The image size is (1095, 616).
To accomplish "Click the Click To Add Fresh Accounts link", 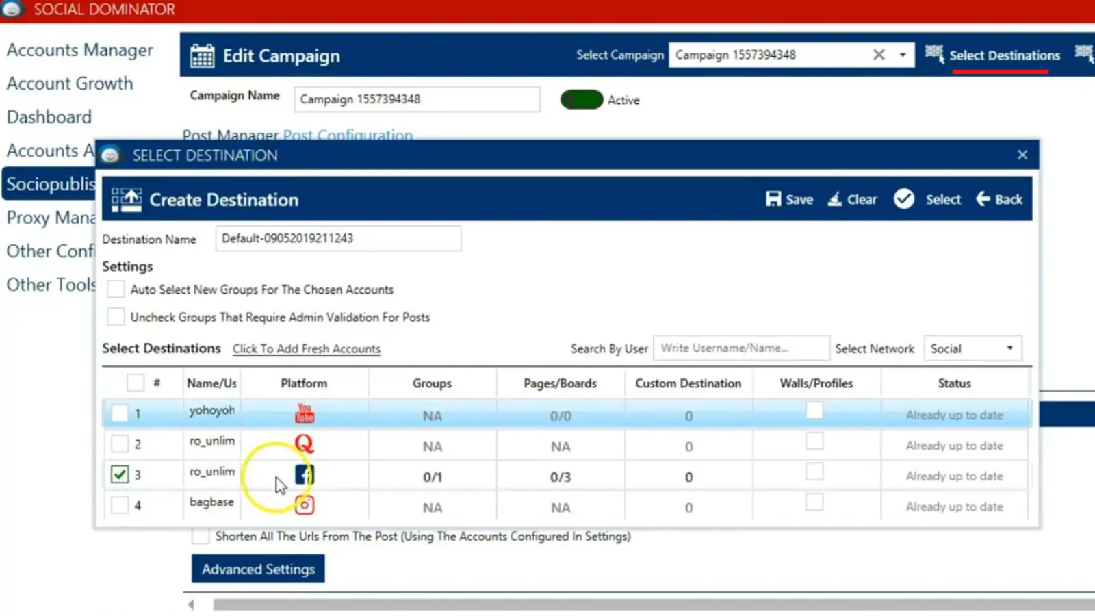I will pos(307,348).
